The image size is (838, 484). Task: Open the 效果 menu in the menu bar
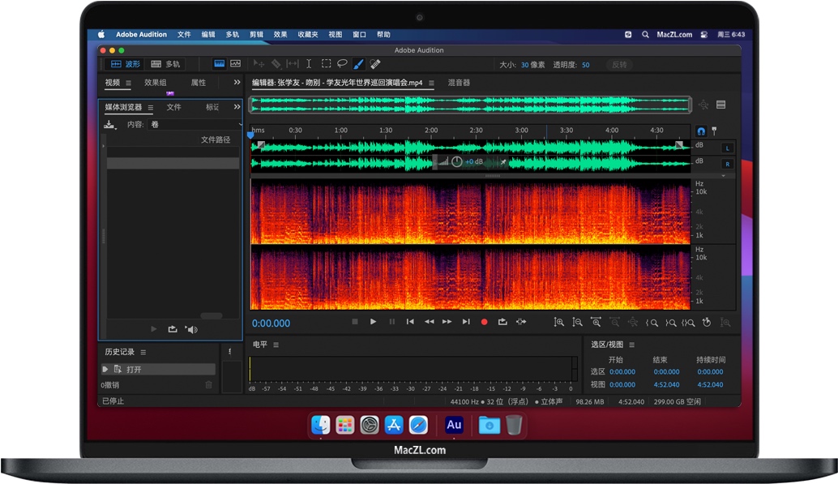(280, 34)
